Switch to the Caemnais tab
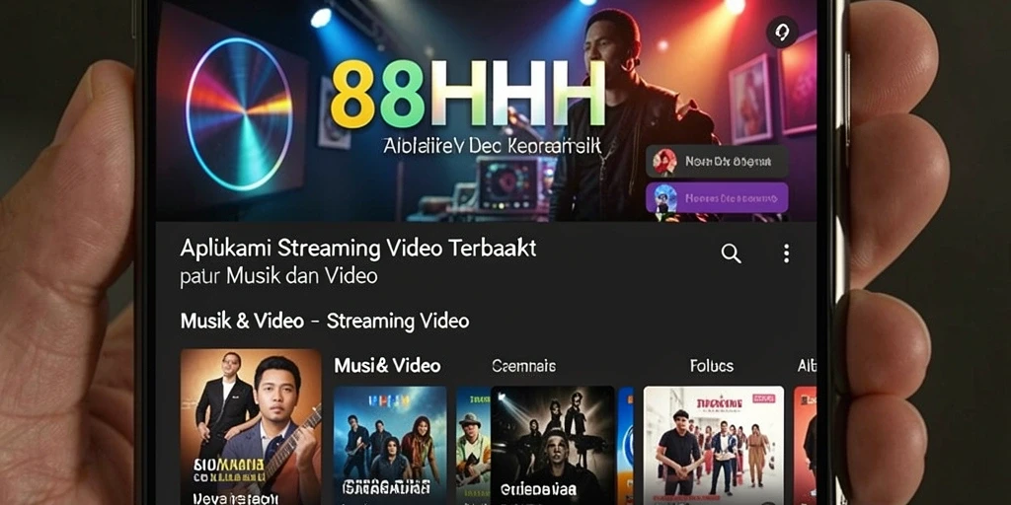Viewport: 1011px width, 505px height. pos(523,366)
